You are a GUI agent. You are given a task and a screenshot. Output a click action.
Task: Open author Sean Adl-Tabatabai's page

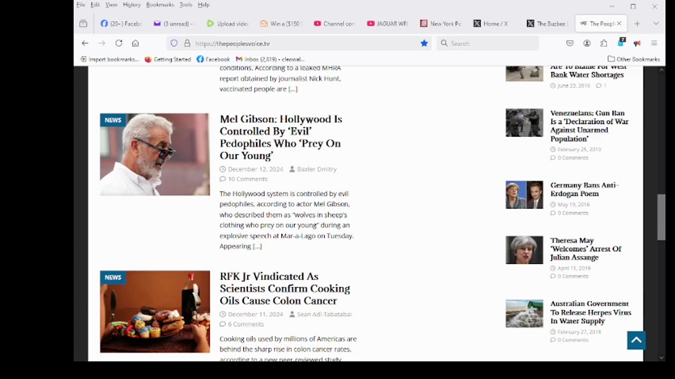click(324, 314)
